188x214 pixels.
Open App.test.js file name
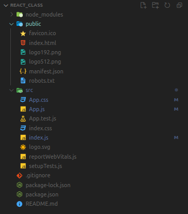42,119
